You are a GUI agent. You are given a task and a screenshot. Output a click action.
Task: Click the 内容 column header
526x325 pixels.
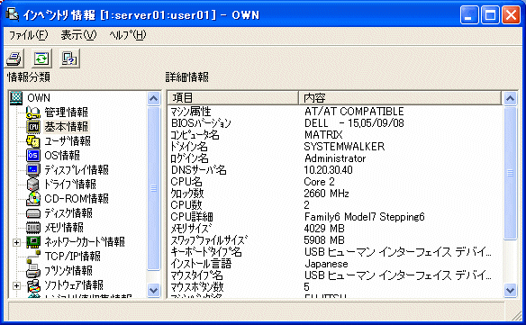[400, 98]
